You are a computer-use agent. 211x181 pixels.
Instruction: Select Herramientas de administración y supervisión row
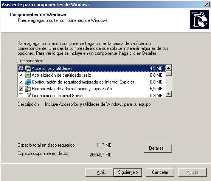click(x=92, y=89)
